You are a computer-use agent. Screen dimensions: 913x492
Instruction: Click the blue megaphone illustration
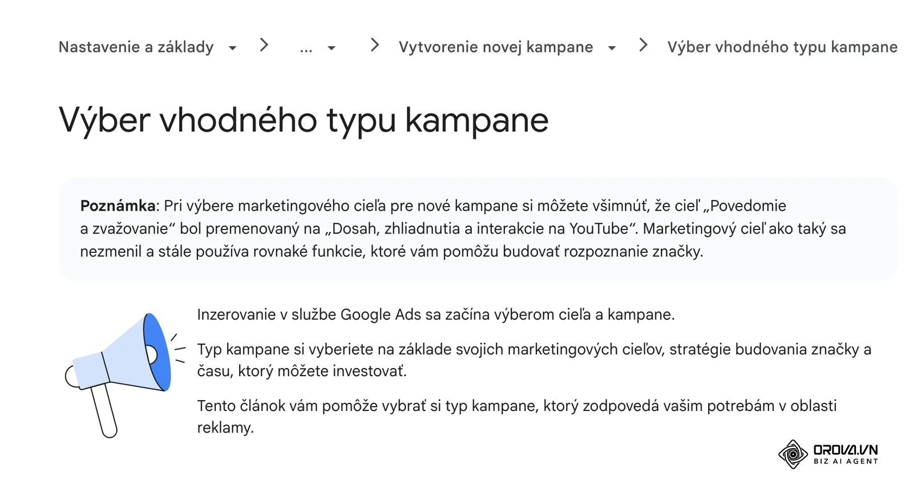click(x=125, y=375)
